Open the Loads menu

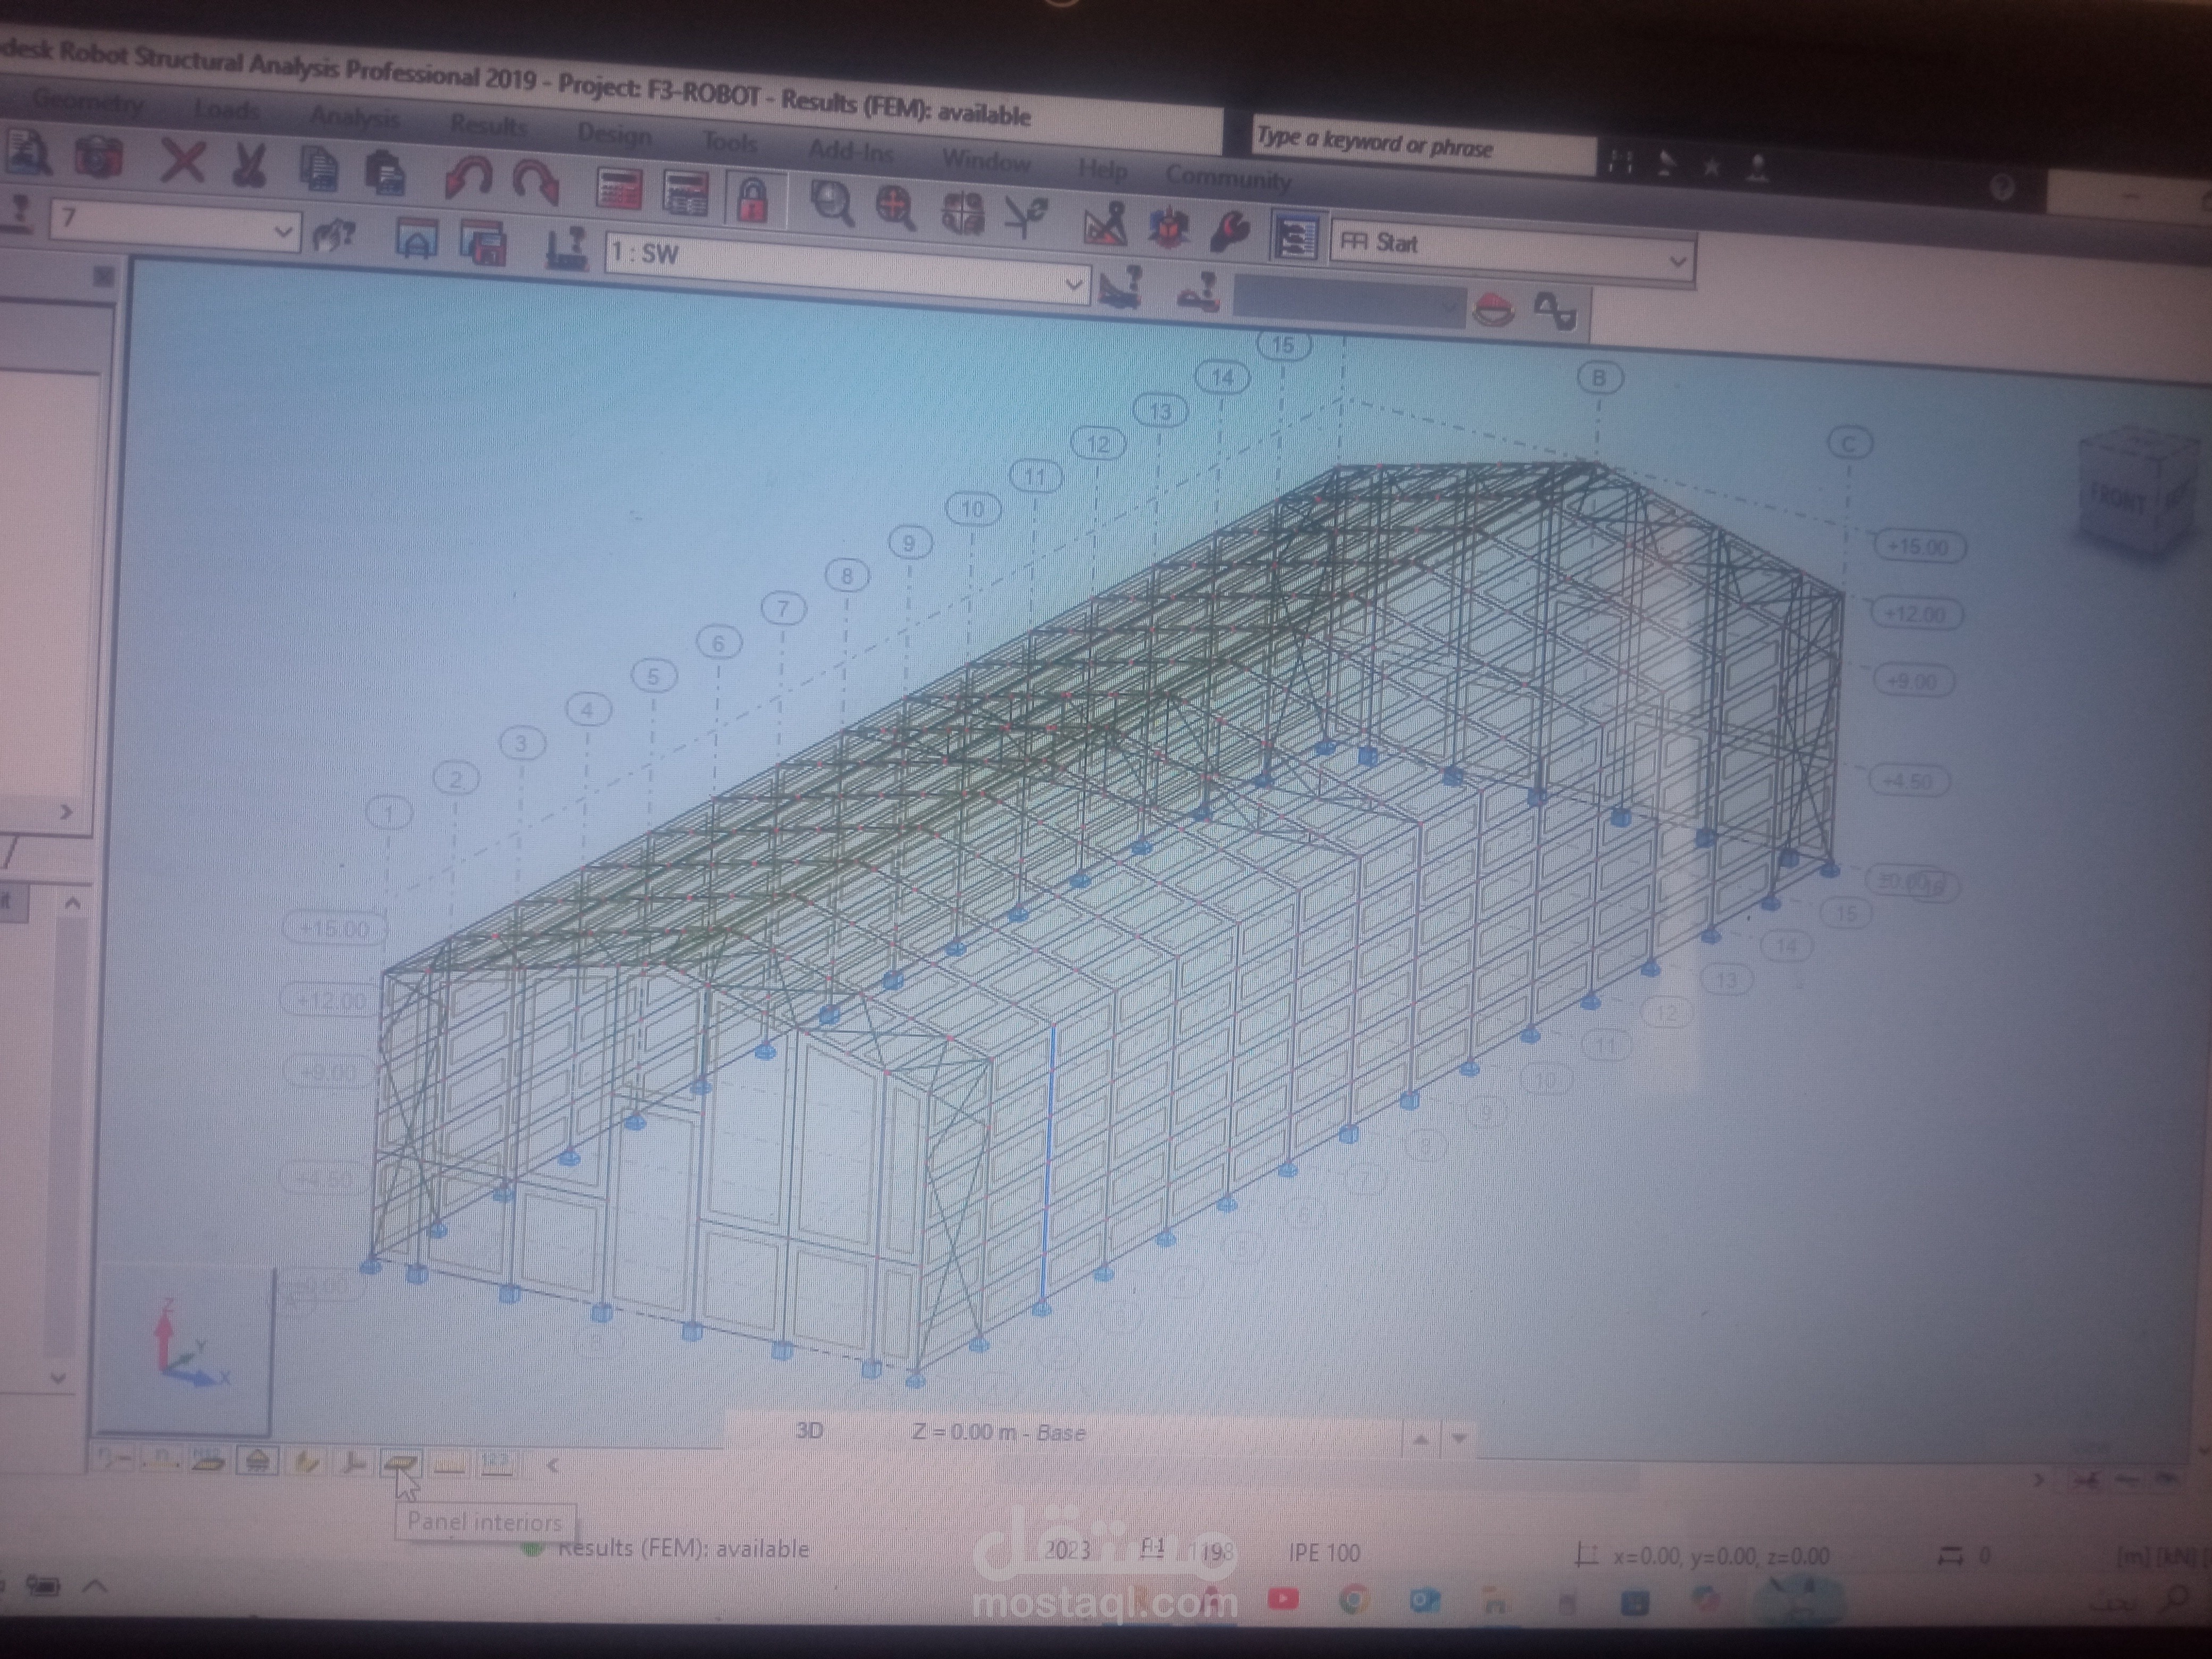pos(227,109)
